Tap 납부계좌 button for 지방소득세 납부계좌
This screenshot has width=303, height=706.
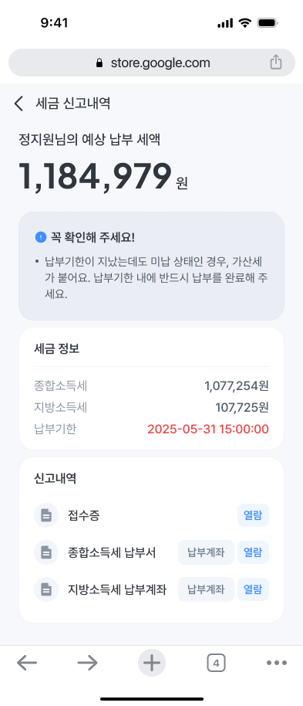point(206,589)
